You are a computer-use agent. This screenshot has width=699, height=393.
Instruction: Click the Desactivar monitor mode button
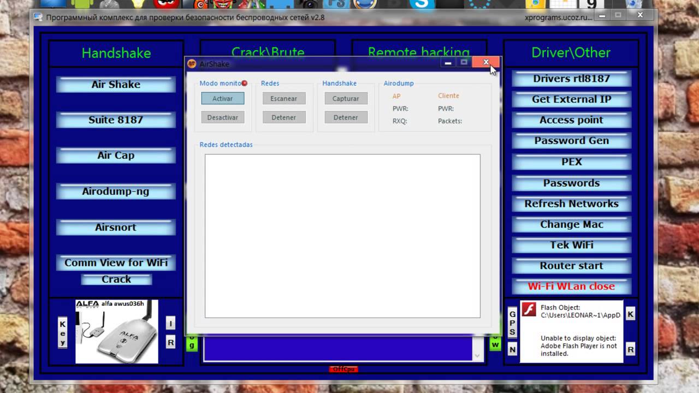pos(223,117)
